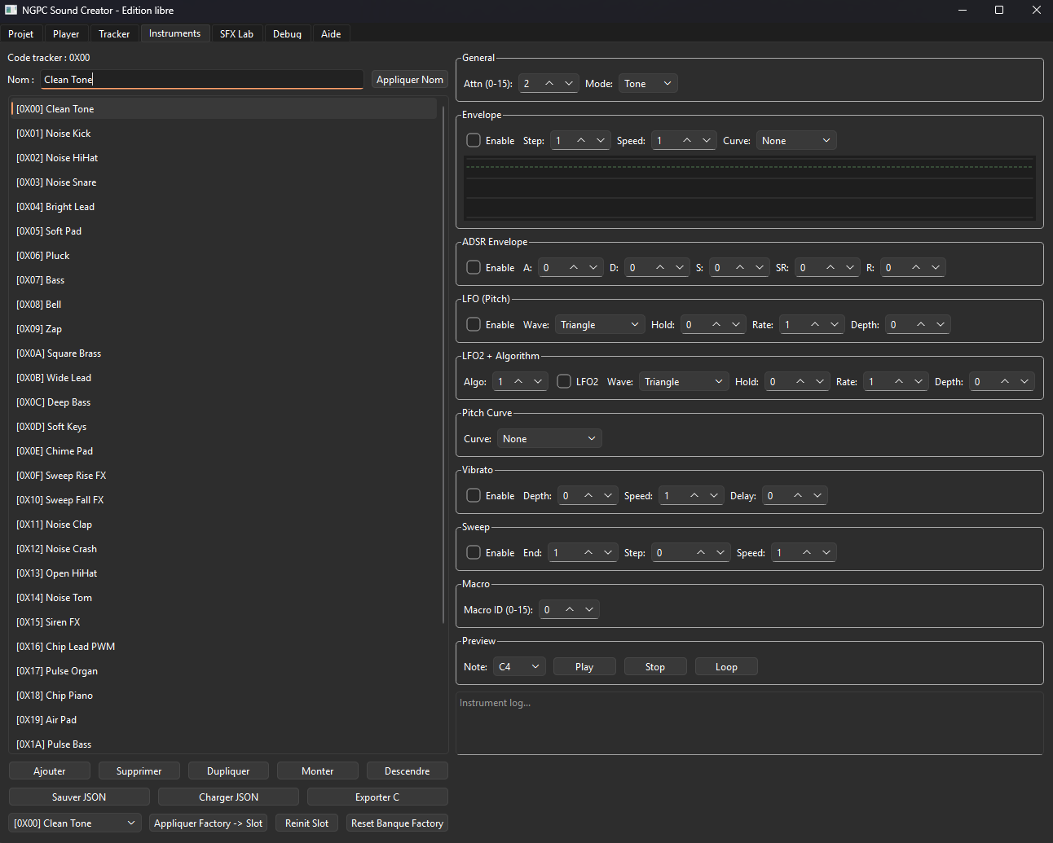Viewport: 1053px width, 843px height.
Task: Decrease Envelope Speed with its down arrow
Action: click(x=707, y=141)
